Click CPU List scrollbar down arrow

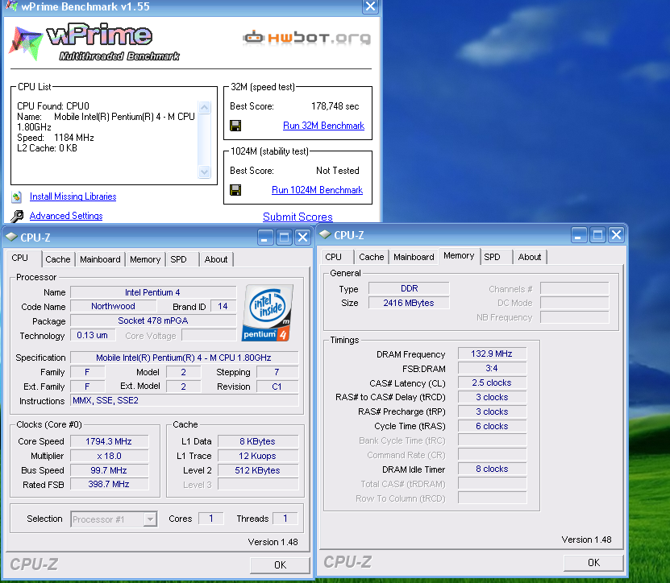tap(204, 172)
